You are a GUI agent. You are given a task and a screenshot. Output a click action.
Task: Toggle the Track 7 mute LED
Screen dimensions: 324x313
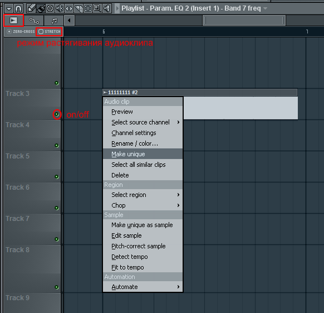(57, 239)
